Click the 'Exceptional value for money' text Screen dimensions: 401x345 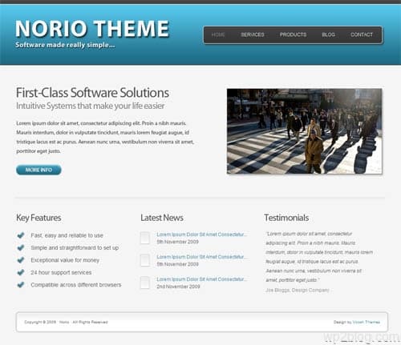tap(65, 260)
